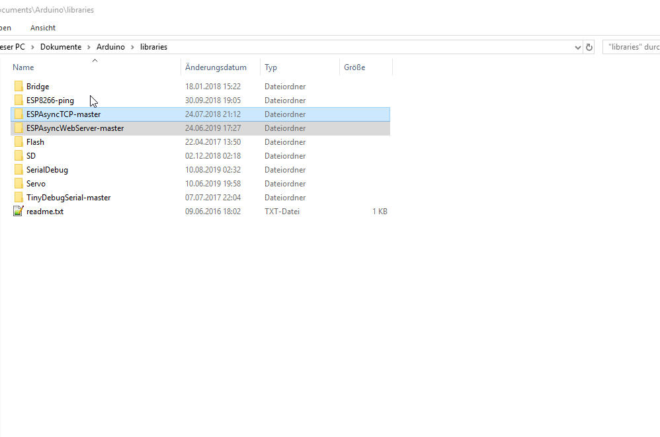Click the TXT-Datei type cell
The width and height of the screenshot is (660, 437).
coord(282,211)
